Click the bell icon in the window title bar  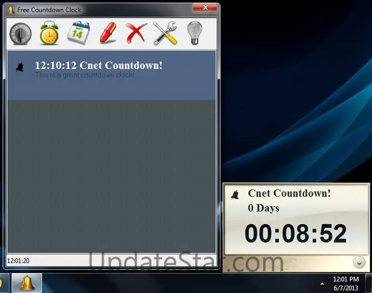(x=11, y=10)
